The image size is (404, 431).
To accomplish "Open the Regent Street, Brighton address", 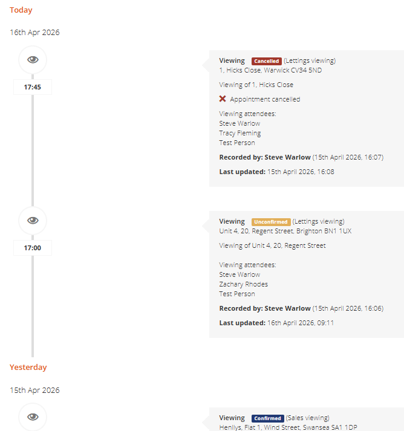I will coord(285,231).
